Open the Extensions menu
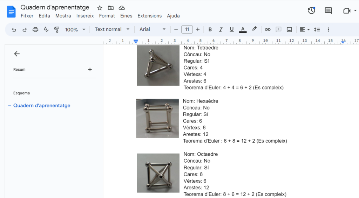 149,16
